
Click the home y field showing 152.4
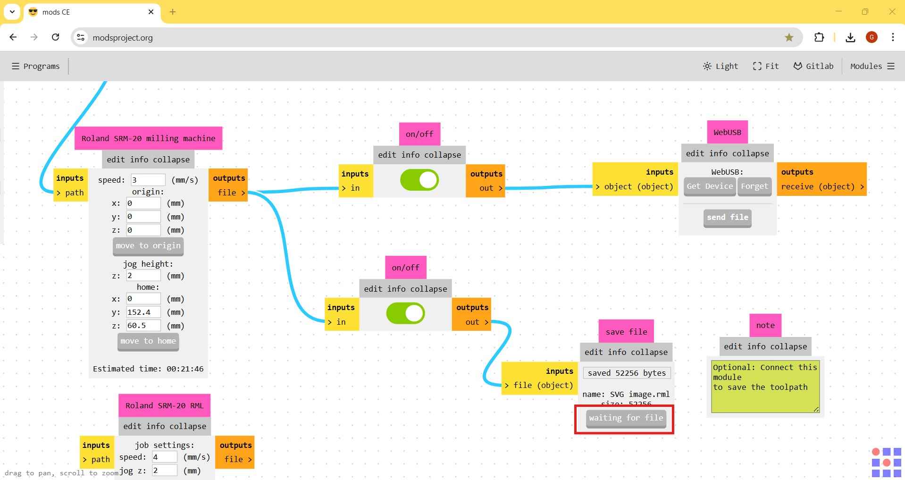pyautogui.click(x=143, y=312)
